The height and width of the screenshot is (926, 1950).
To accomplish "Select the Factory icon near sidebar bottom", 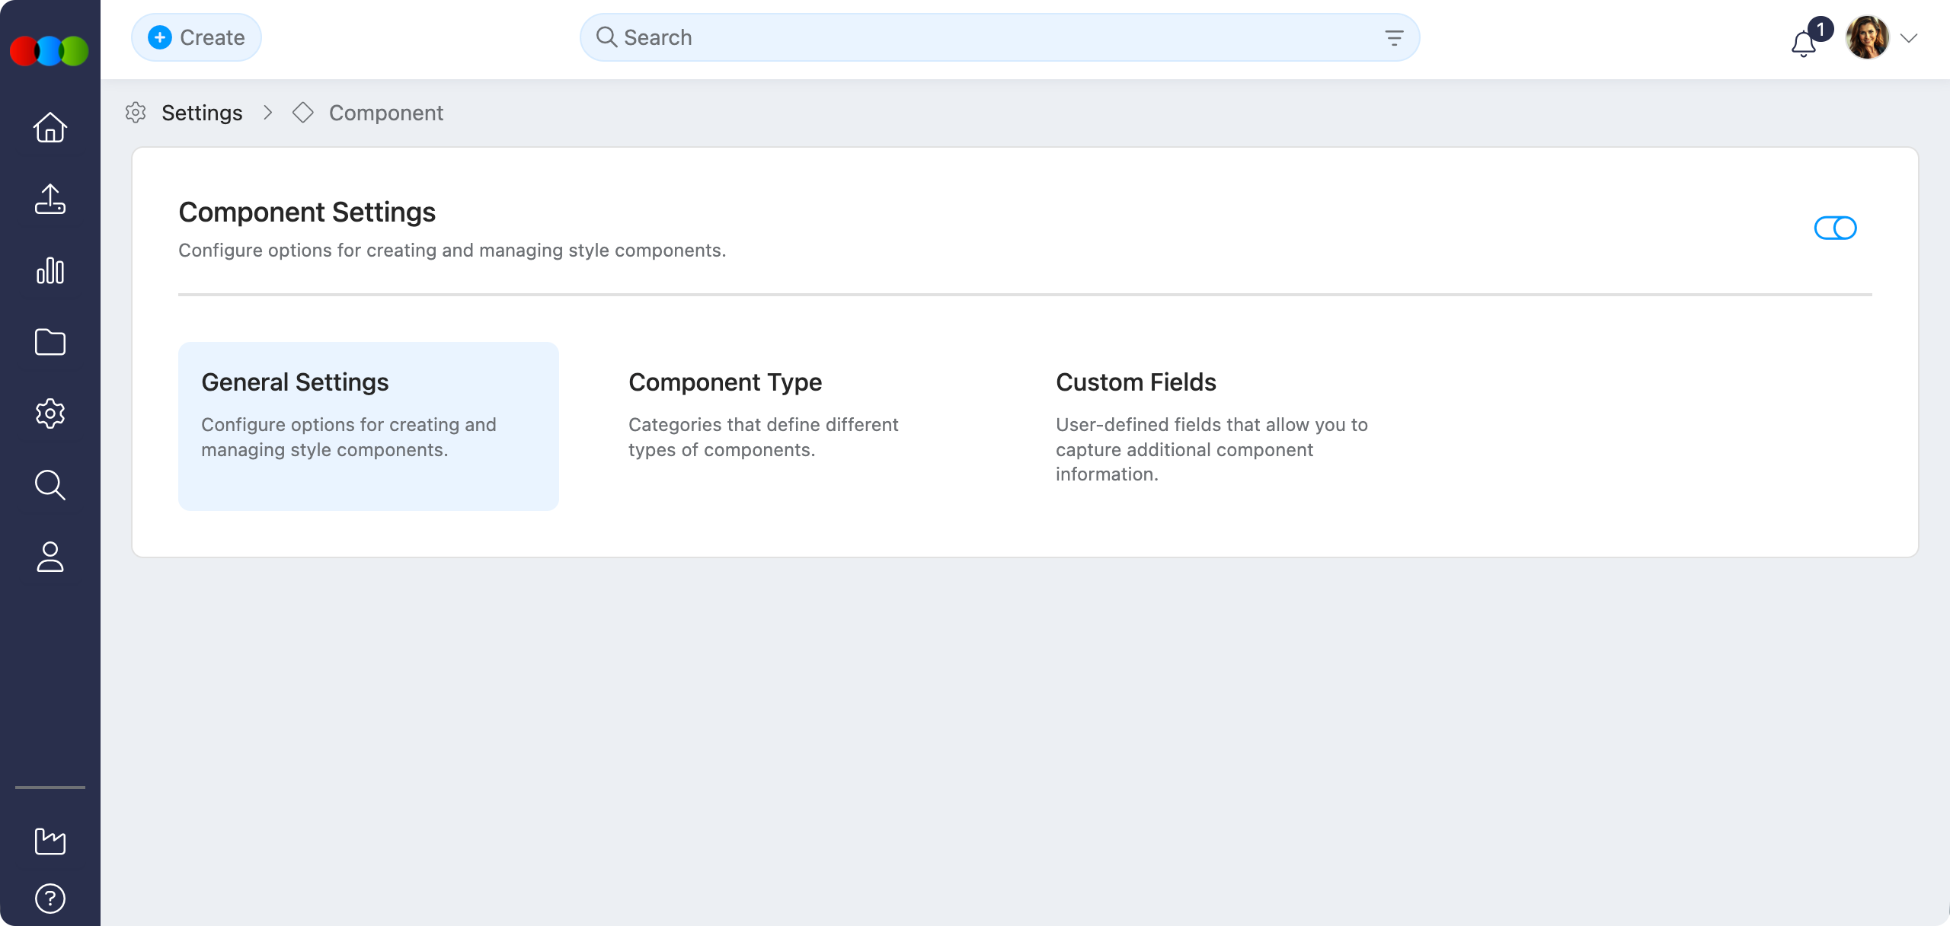I will click(50, 841).
